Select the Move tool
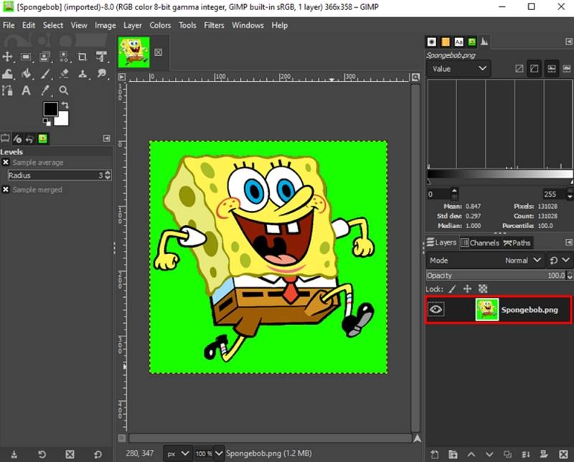The width and height of the screenshot is (574, 462). tap(7, 57)
